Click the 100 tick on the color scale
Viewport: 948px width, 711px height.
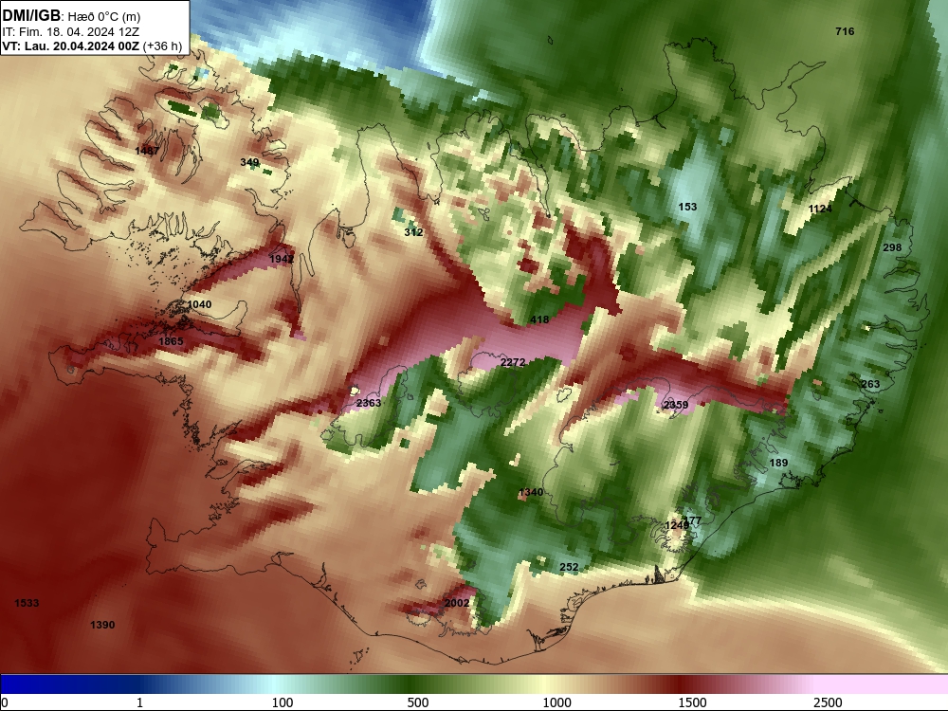(283, 702)
